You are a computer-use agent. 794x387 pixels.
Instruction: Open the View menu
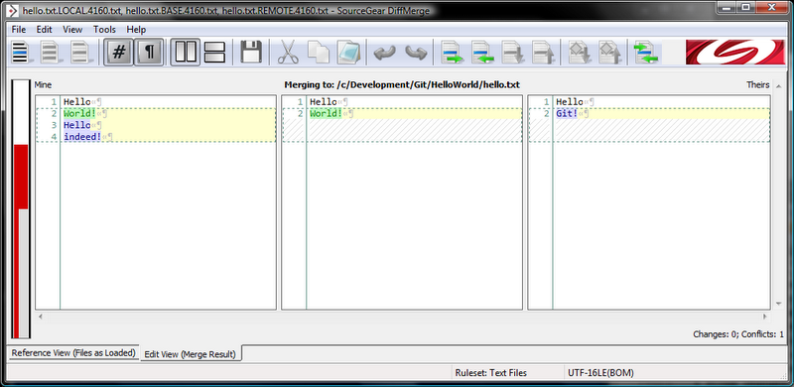tap(72, 30)
